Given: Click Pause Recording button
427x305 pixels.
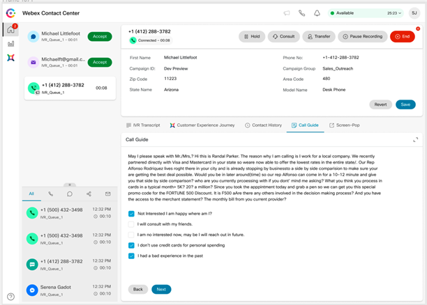Looking at the screenshot, I should [x=362, y=36].
